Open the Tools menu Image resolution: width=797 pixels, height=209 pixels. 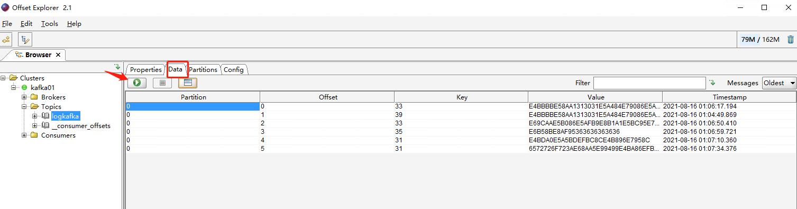click(x=50, y=24)
